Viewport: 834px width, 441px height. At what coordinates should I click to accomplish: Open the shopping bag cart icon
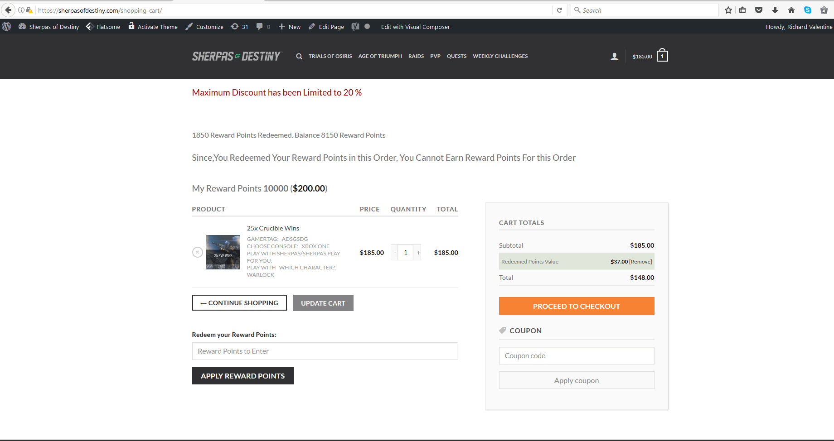(x=662, y=55)
